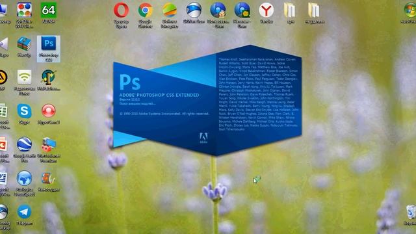Click the Adobe logo on the splash screen

pyautogui.click(x=203, y=138)
